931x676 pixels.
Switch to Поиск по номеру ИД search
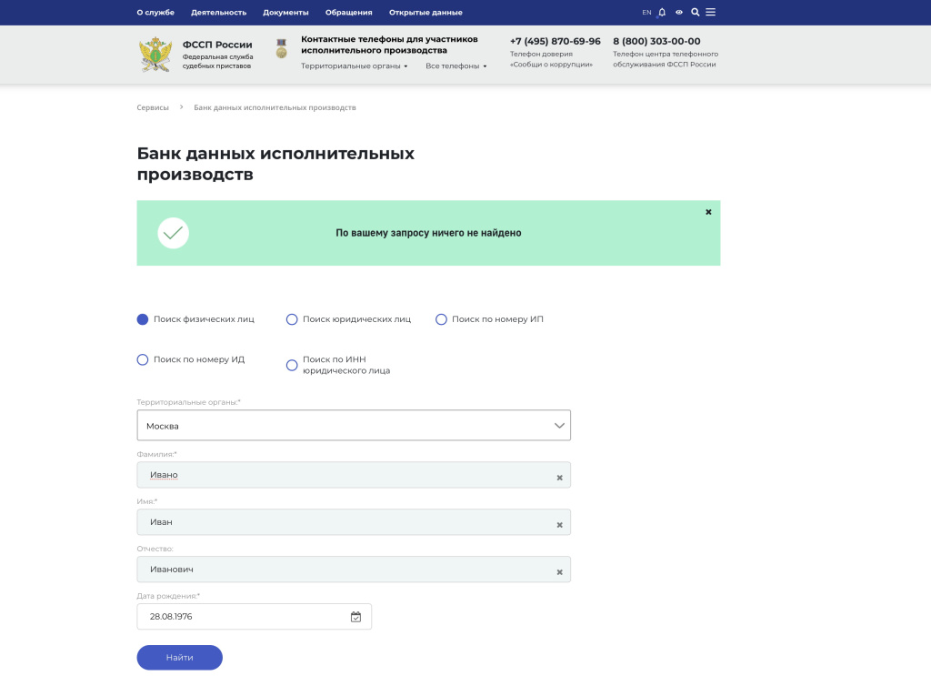coord(143,359)
